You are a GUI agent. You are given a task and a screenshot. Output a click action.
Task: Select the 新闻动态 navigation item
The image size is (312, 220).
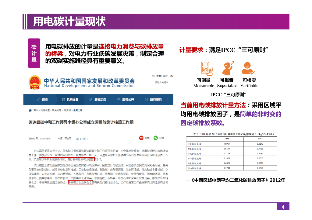click(98, 100)
